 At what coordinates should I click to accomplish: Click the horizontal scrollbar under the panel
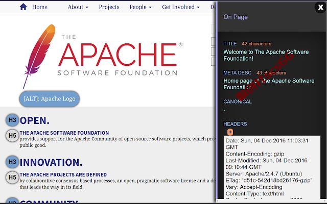point(271,201)
